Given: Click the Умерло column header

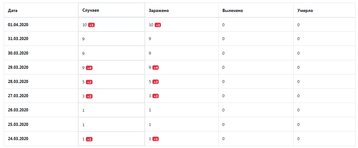Looking at the screenshot, I should [x=305, y=11].
